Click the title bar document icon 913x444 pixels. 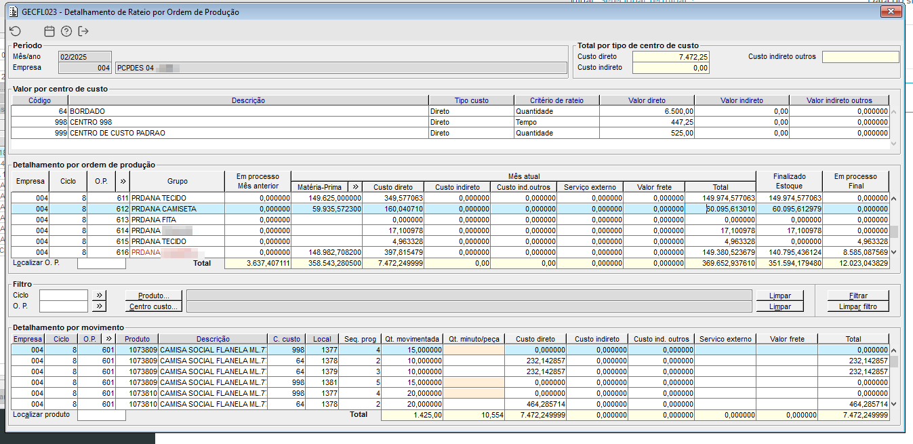[12, 12]
